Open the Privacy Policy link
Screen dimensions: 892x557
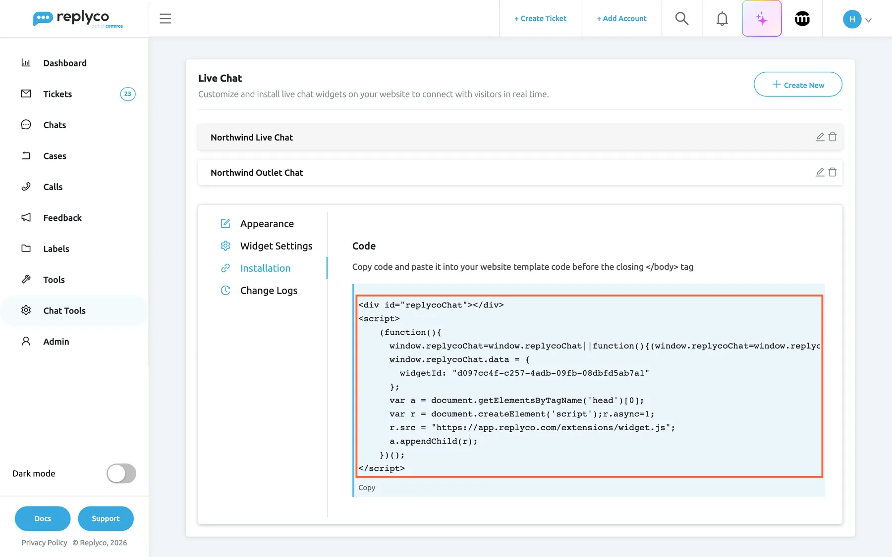[45, 543]
